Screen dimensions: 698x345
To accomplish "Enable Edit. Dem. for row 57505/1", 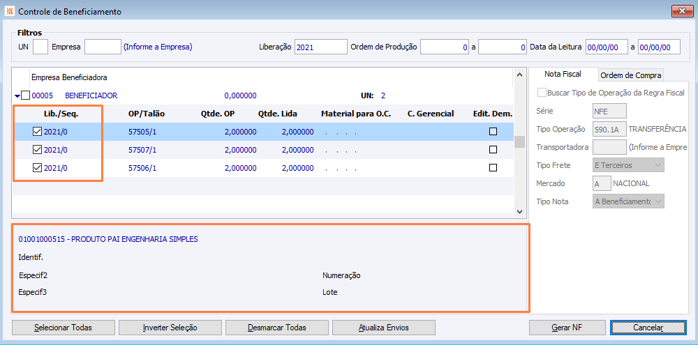I will click(493, 132).
